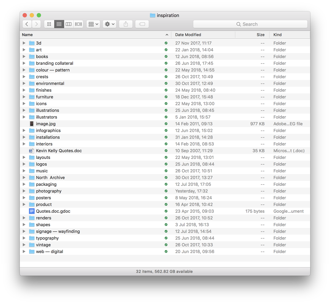This screenshot has width=330, height=304.
Task: Select the signage — wayfinding folder name
Action: (x=58, y=231)
